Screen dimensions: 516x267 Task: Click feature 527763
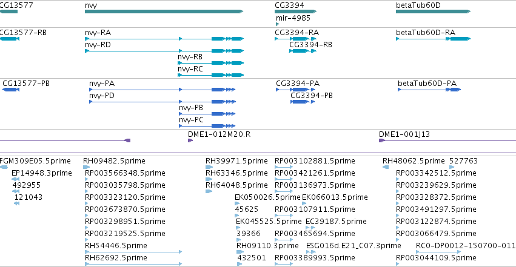click(452, 167)
